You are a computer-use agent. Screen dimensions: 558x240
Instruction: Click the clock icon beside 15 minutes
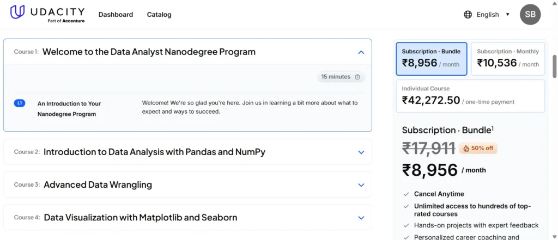point(357,77)
